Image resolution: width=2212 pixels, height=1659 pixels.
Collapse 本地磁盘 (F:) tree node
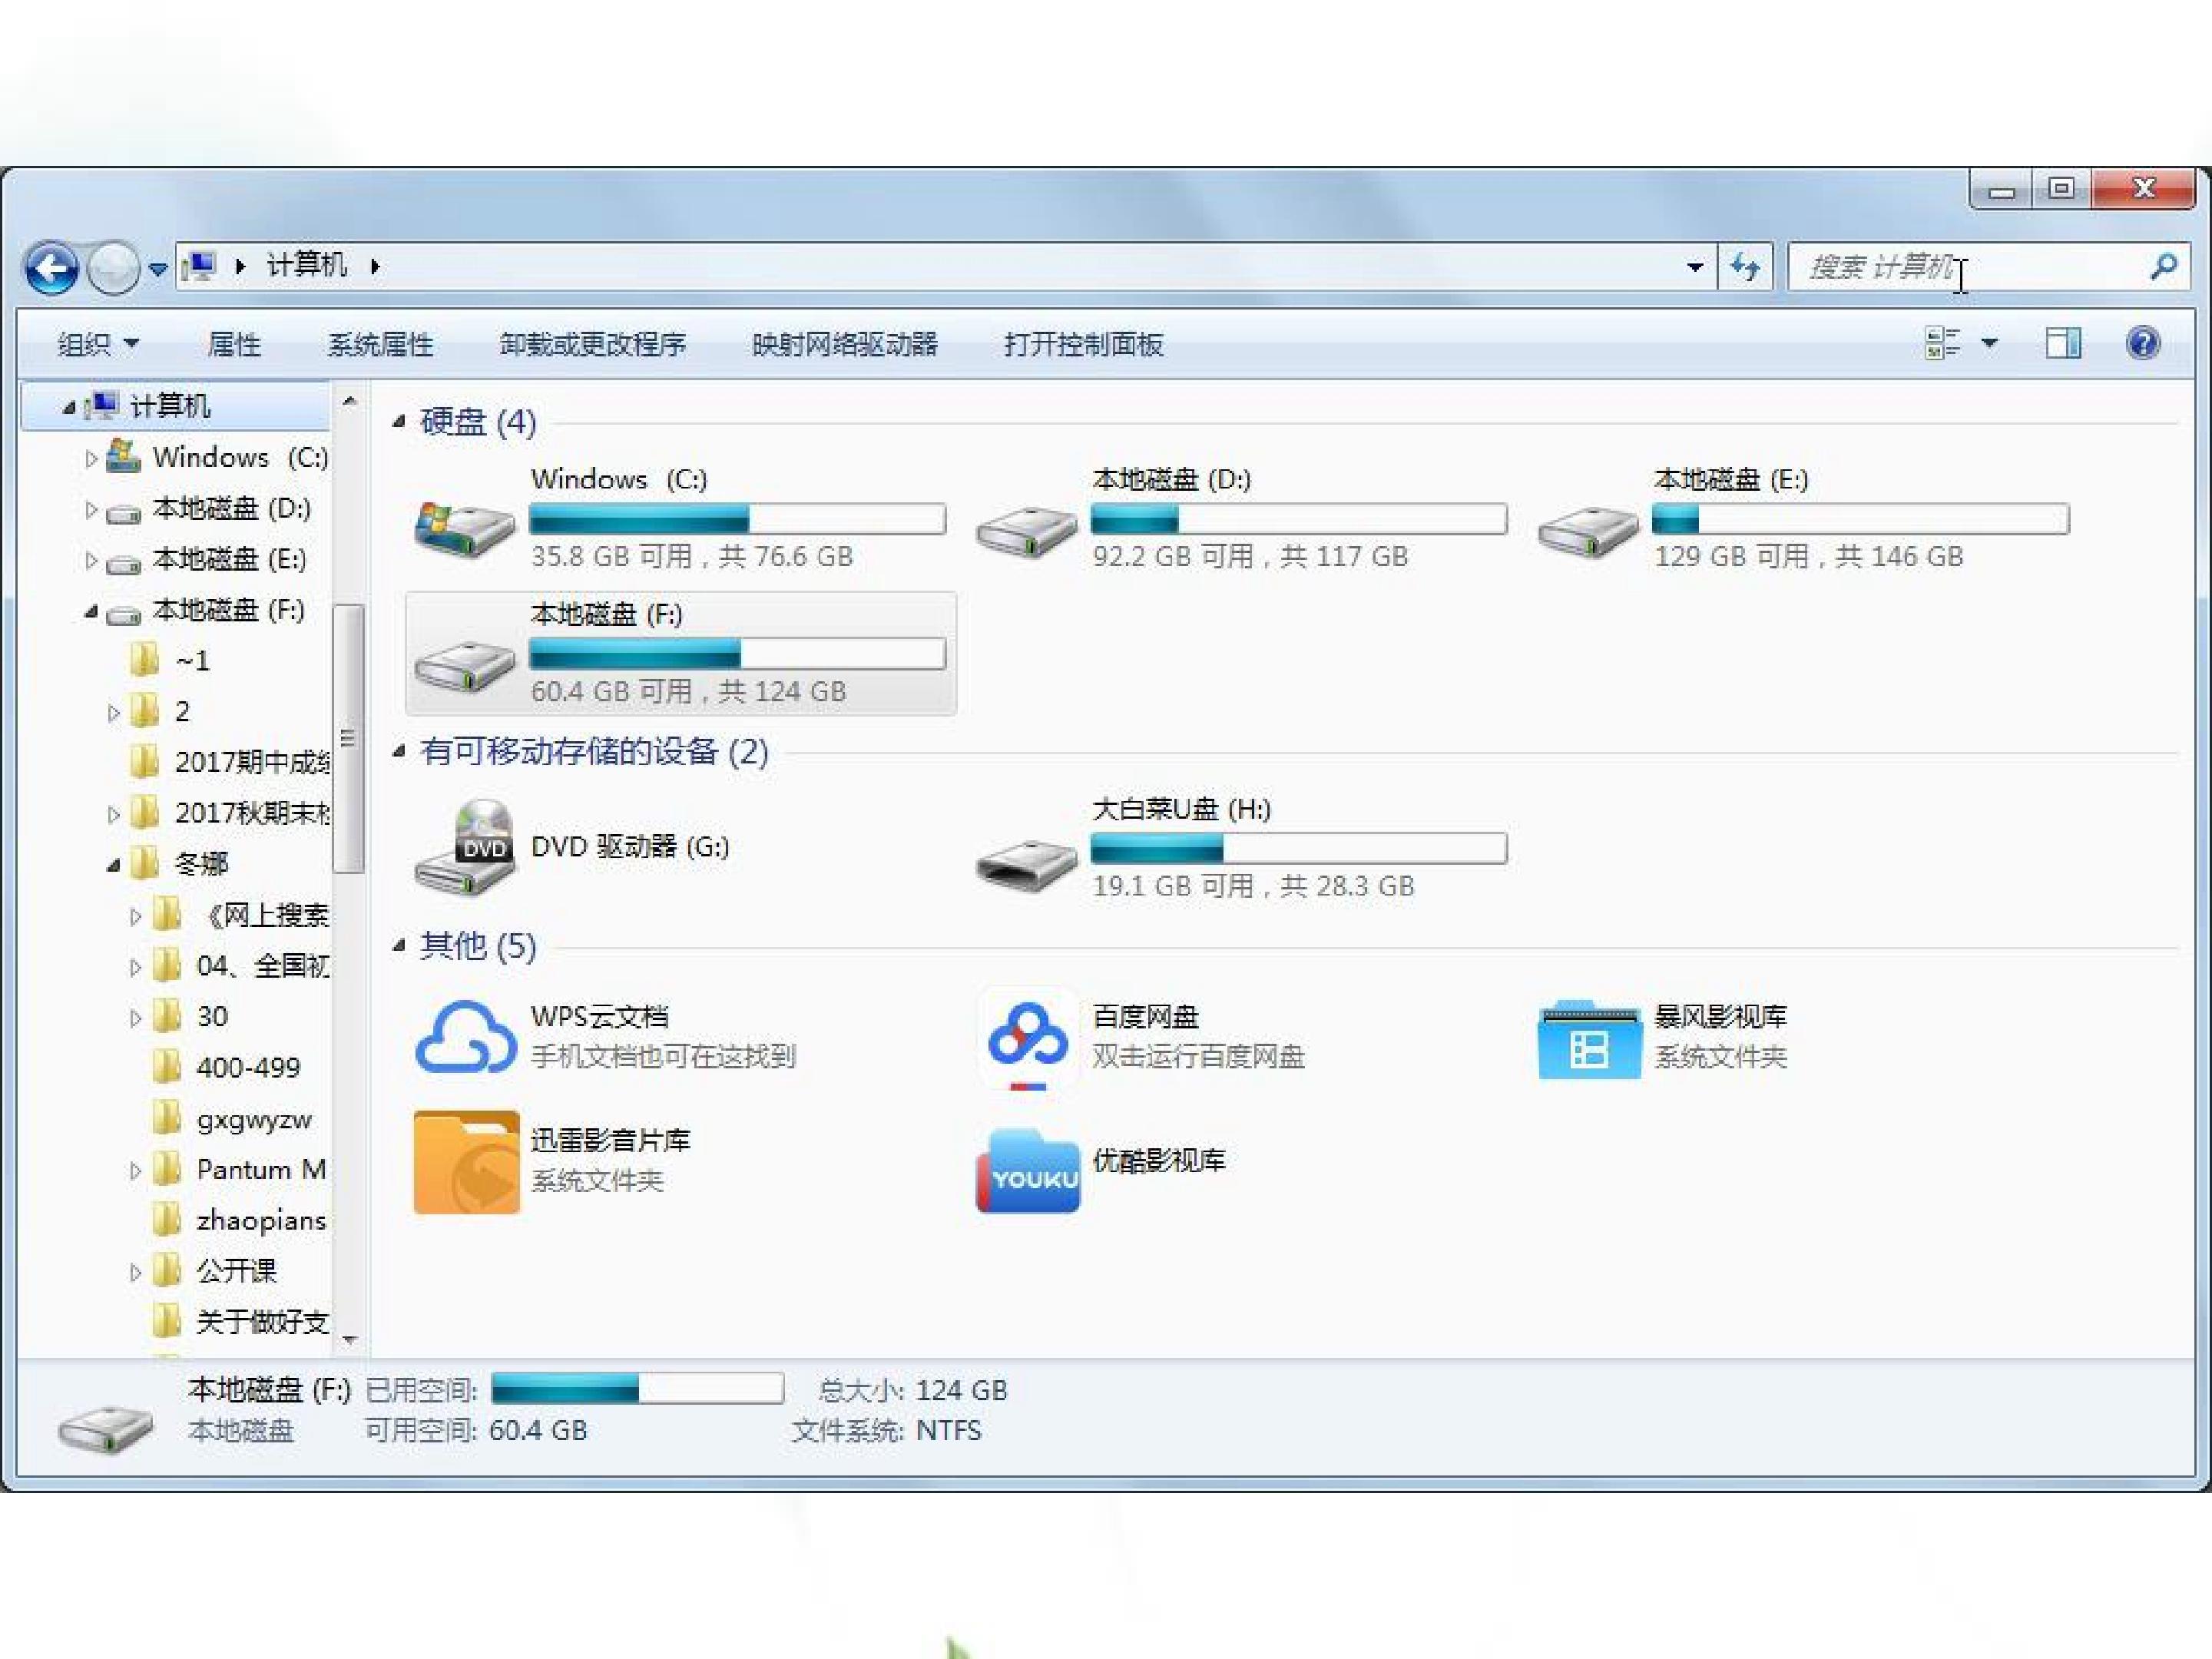click(x=91, y=610)
